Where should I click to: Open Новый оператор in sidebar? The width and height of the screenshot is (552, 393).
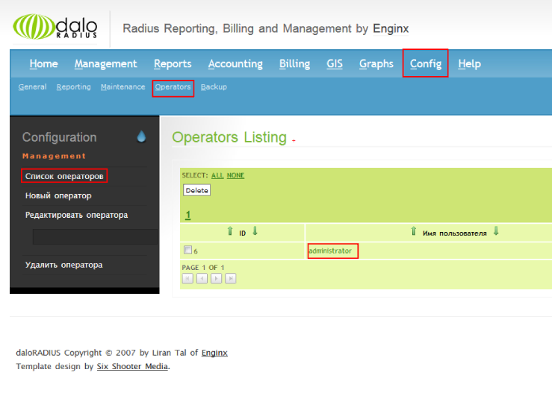click(x=58, y=195)
